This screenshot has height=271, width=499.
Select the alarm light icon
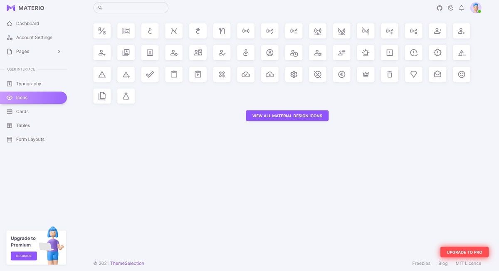point(366,52)
